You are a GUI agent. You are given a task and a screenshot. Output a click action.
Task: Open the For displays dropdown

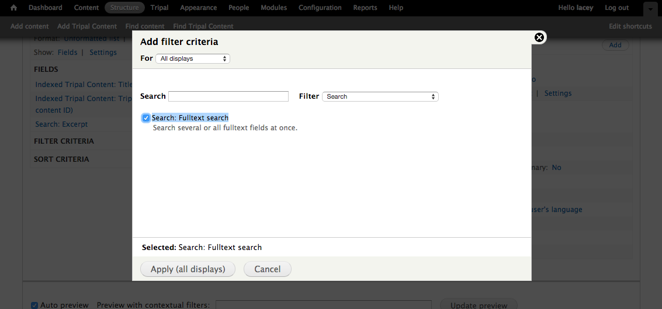coord(193,58)
